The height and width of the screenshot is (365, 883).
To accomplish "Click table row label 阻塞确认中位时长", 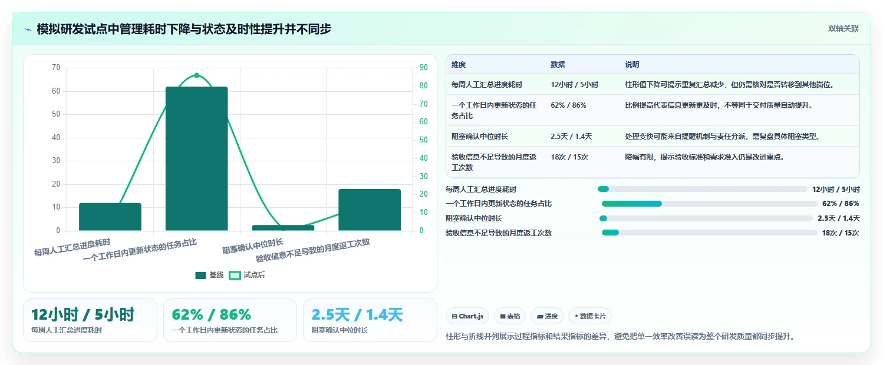I will (480, 137).
